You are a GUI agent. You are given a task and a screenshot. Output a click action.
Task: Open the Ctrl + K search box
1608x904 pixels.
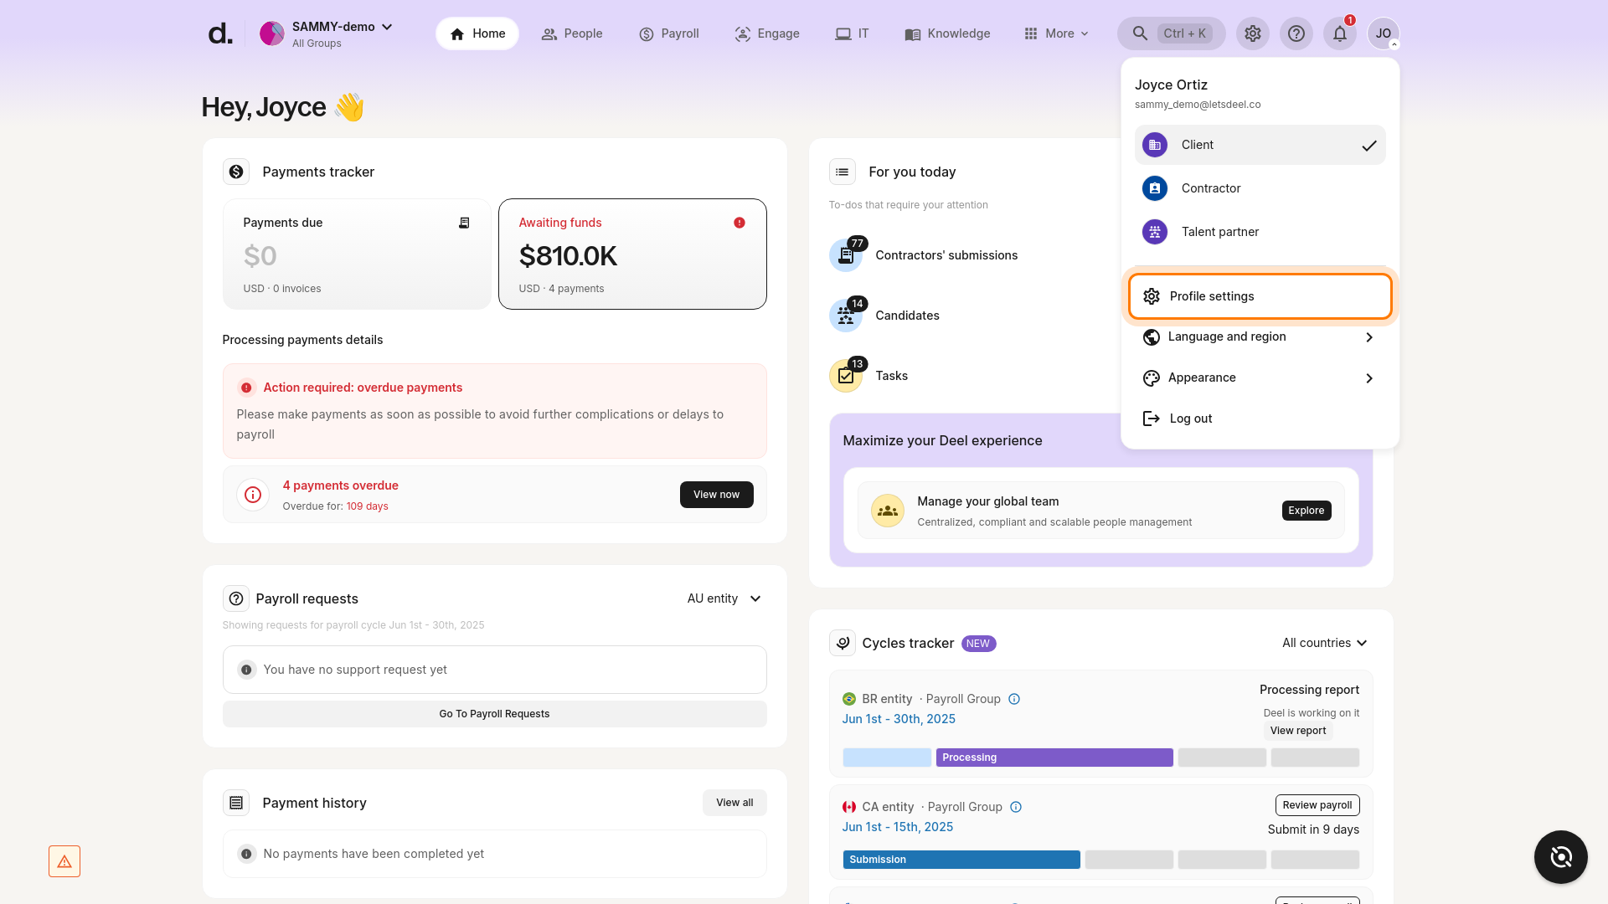coord(1172,33)
